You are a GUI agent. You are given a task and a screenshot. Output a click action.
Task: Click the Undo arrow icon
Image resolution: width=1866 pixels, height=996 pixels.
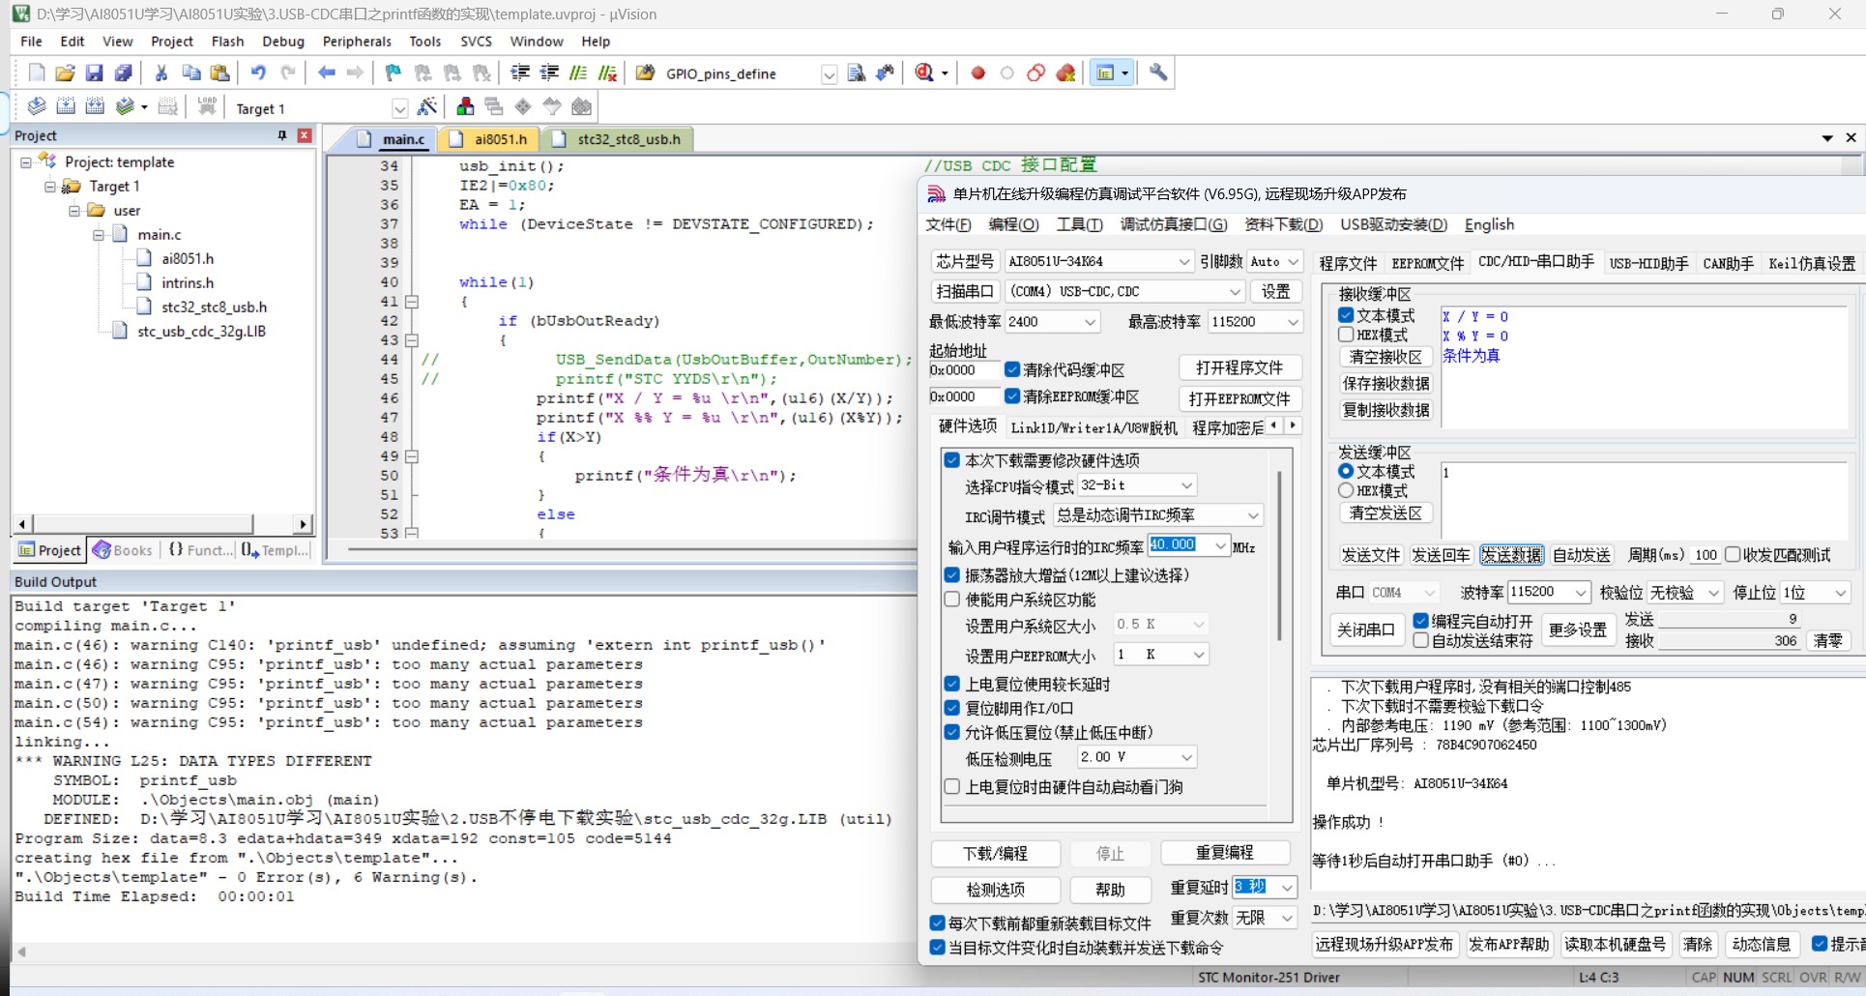258,73
